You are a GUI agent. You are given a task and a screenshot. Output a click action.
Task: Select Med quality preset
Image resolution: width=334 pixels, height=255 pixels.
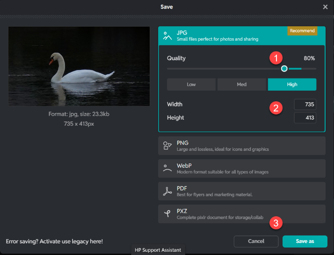[241, 85]
